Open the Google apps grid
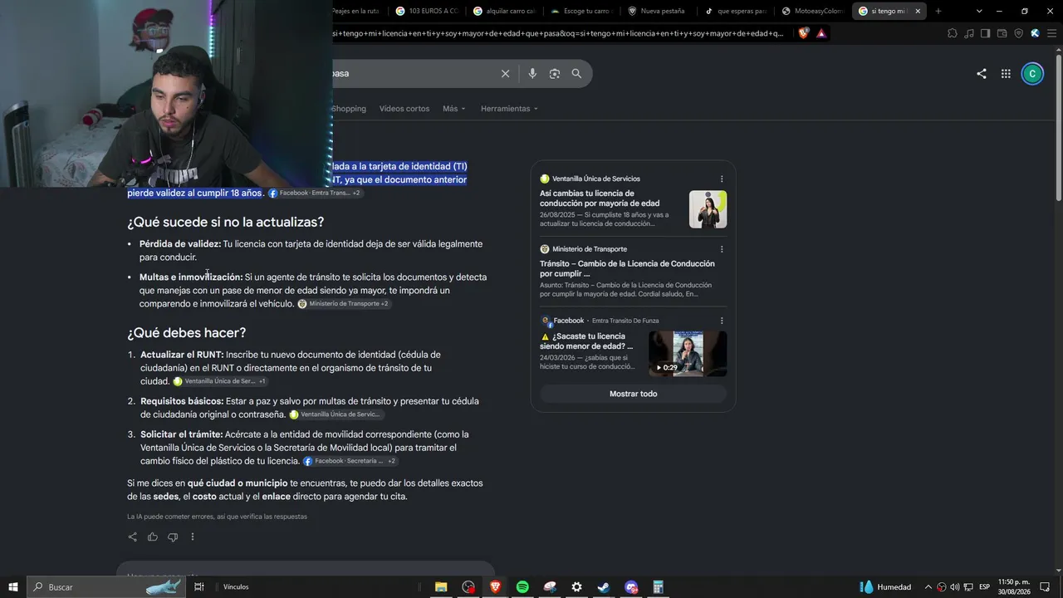This screenshot has width=1063, height=598. click(x=1006, y=74)
